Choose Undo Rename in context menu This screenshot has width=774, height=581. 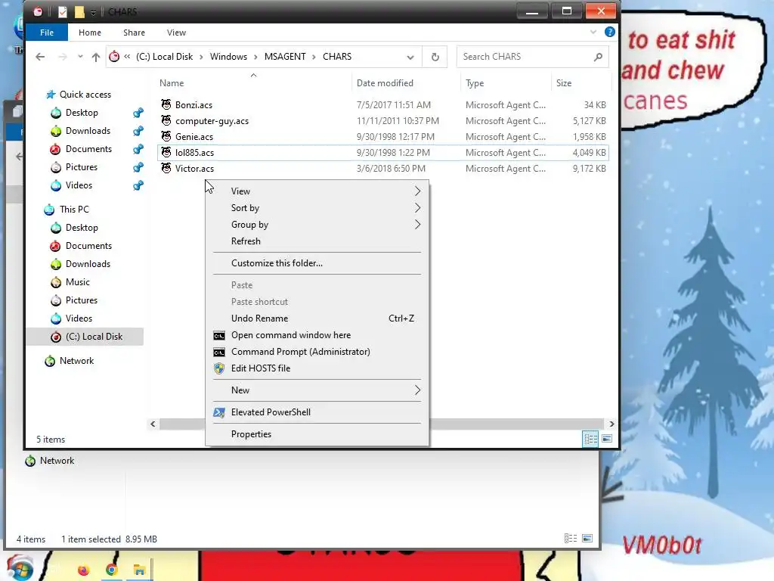coord(260,318)
